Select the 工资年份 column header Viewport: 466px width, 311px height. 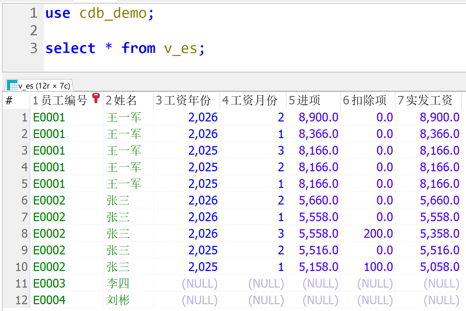pyautogui.click(x=183, y=100)
